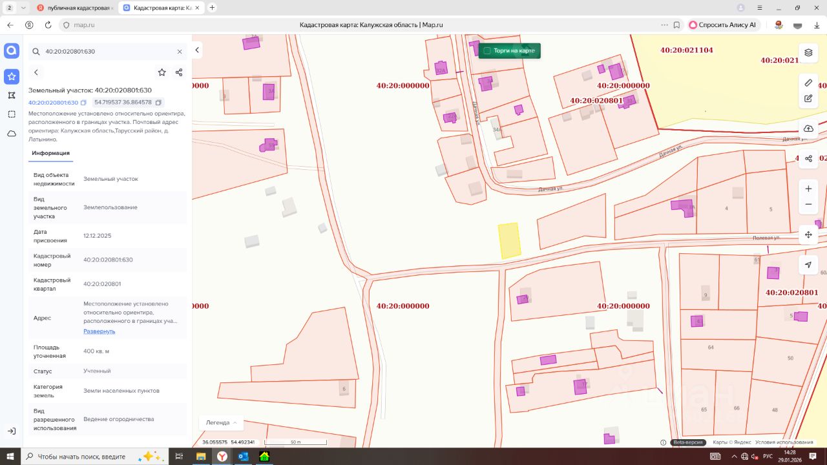The height and width of the screenshot is (465, 827).
Task: Open the browser tab group dropdown
Action: 24,8
